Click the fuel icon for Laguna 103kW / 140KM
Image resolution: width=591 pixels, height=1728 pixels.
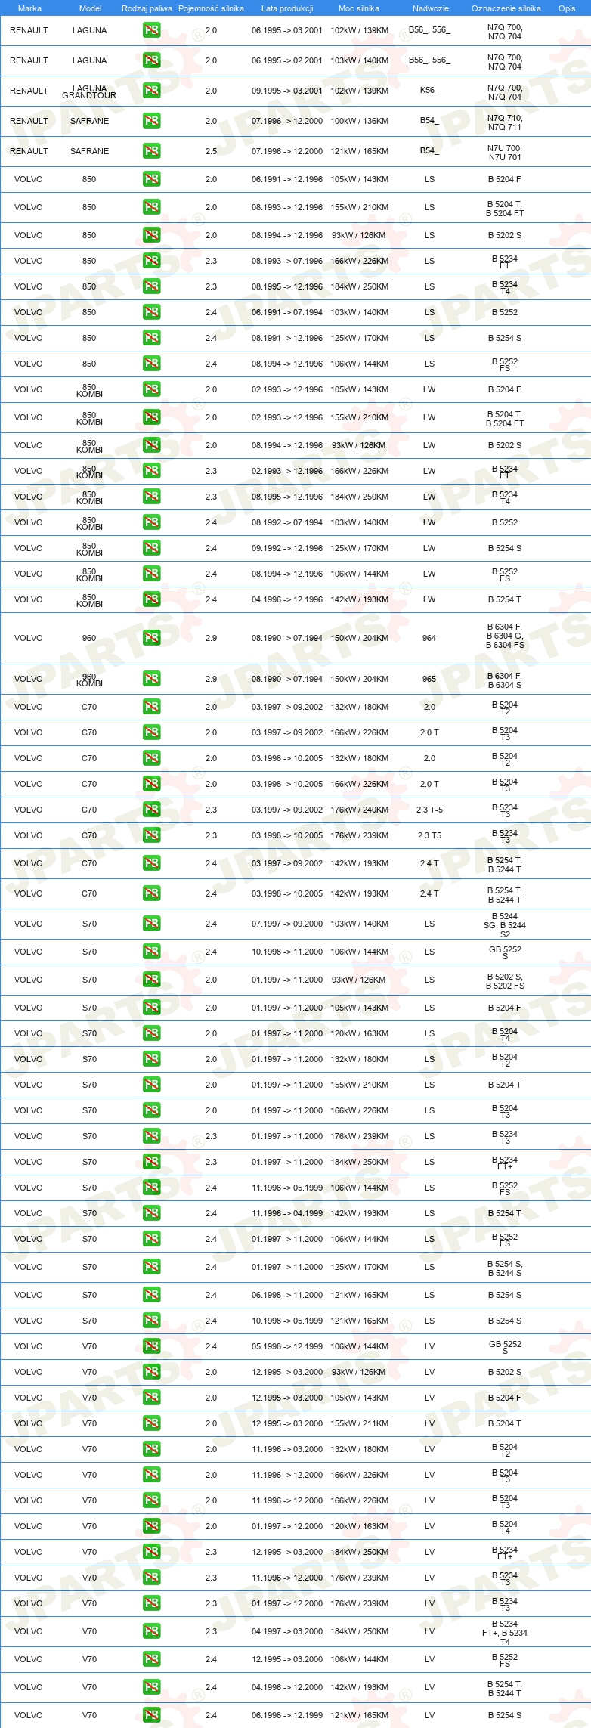click(151, 60)
